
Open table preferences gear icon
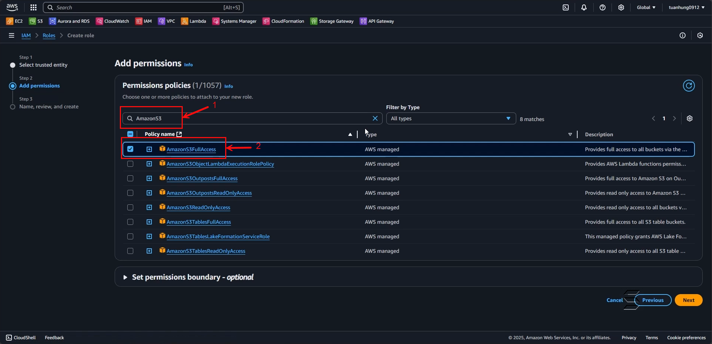690,118
